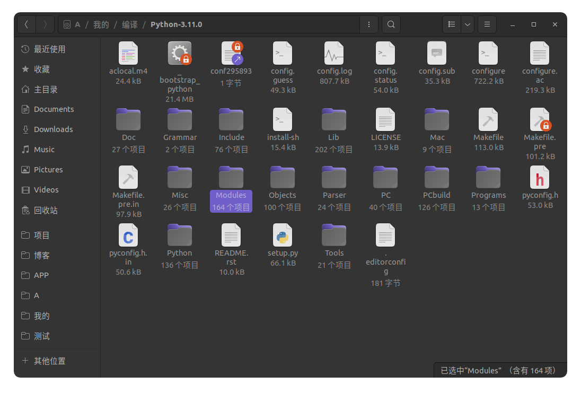Open the Parser folder
Viewport: 581px width, 393px height.
(x=334, y=177)
